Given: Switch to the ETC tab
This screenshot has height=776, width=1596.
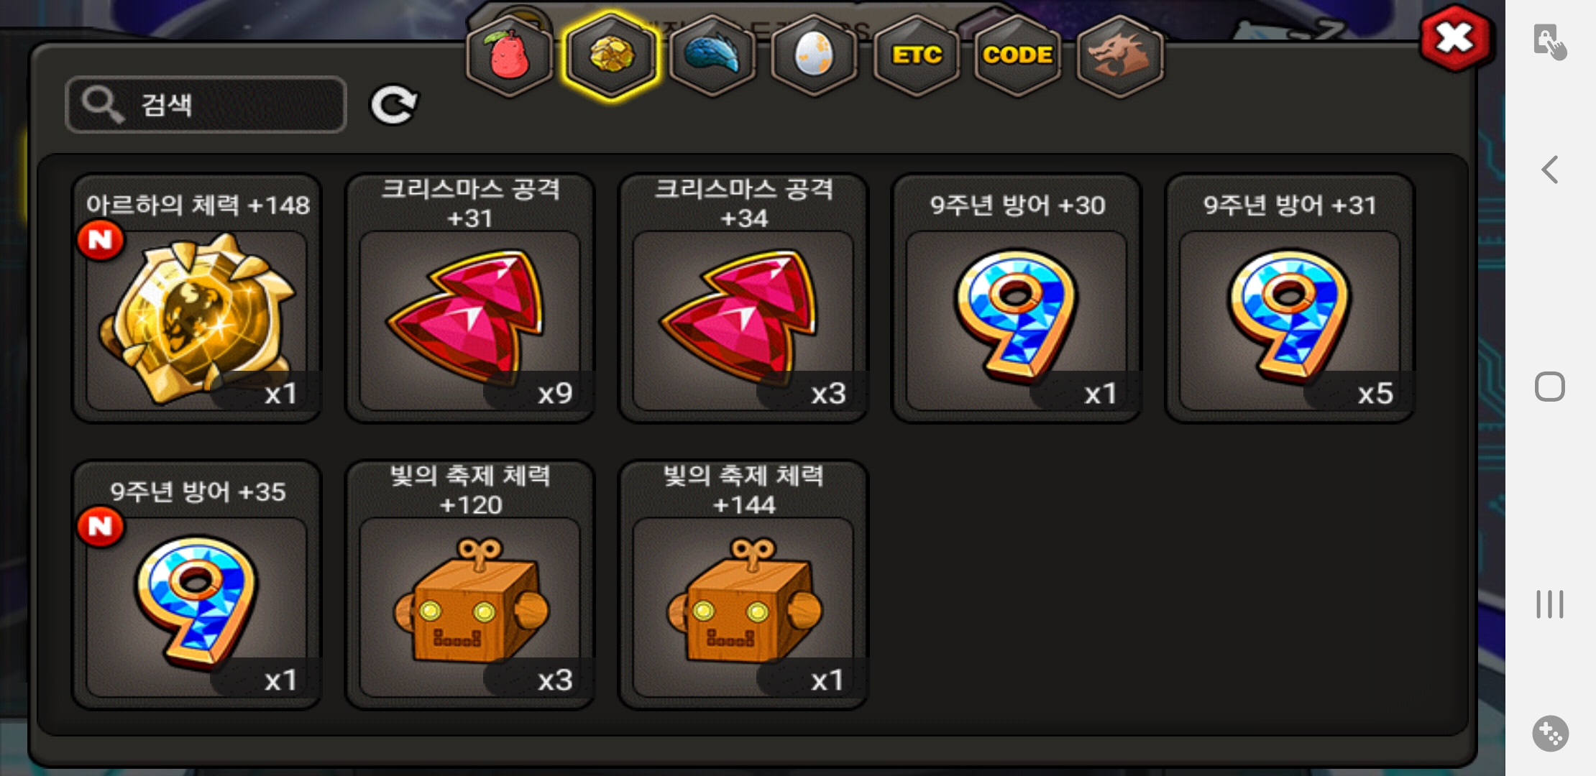Looking at the screenshot, I should pos(917,55).
